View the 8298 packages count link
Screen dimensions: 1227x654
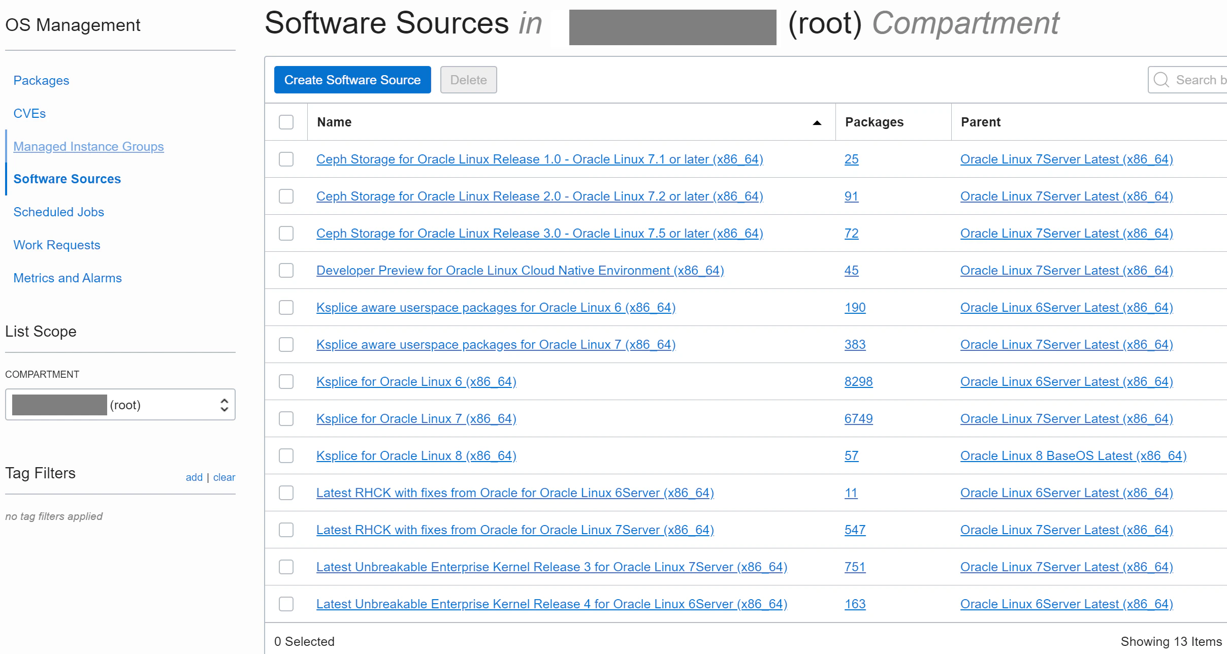click(x=858, y=381)
